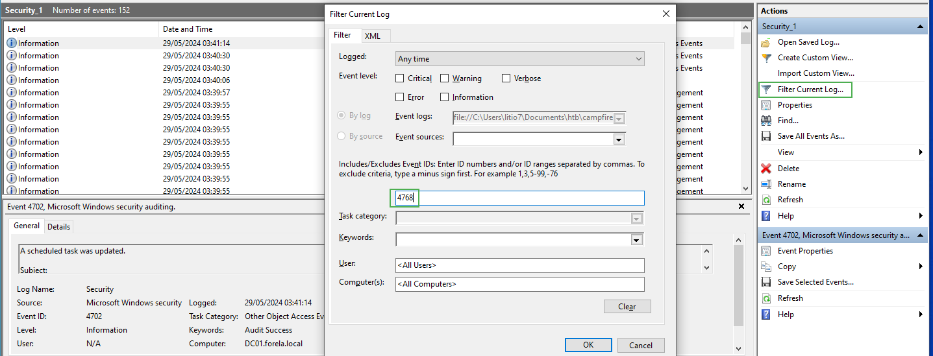Click the DC01.forela.local computer value
This screenshot has width=933, height=356.
tap(273, 344)
